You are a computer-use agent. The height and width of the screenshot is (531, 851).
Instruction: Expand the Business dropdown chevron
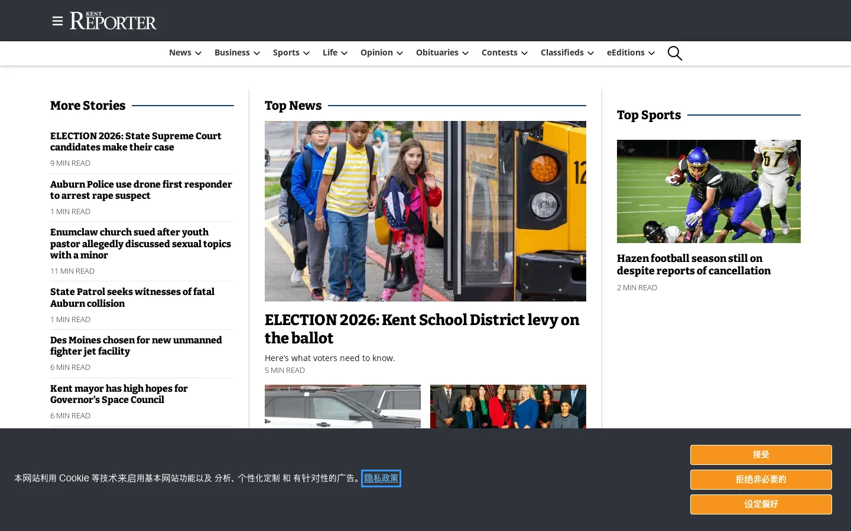(x=256, y=53)
